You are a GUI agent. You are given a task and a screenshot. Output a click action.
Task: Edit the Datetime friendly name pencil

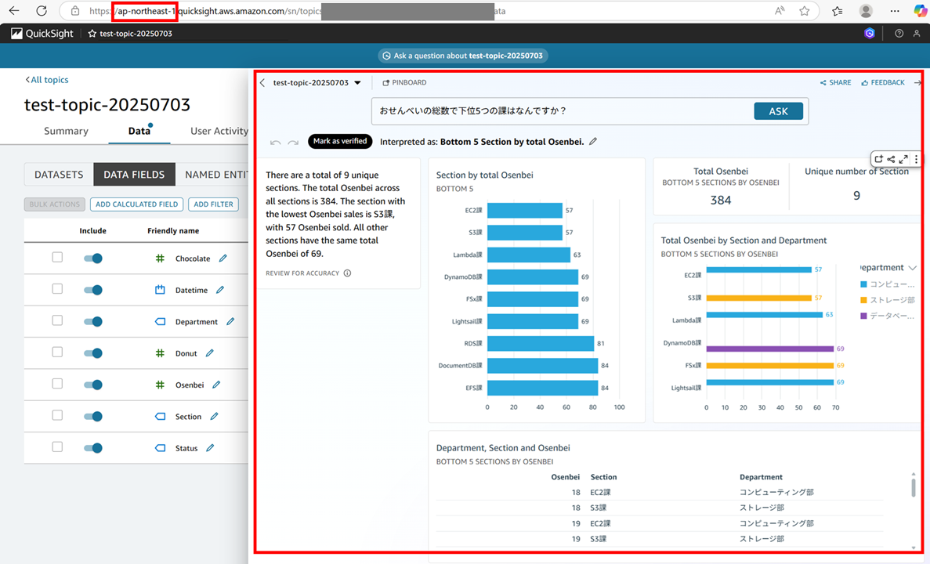click(220, 289)
